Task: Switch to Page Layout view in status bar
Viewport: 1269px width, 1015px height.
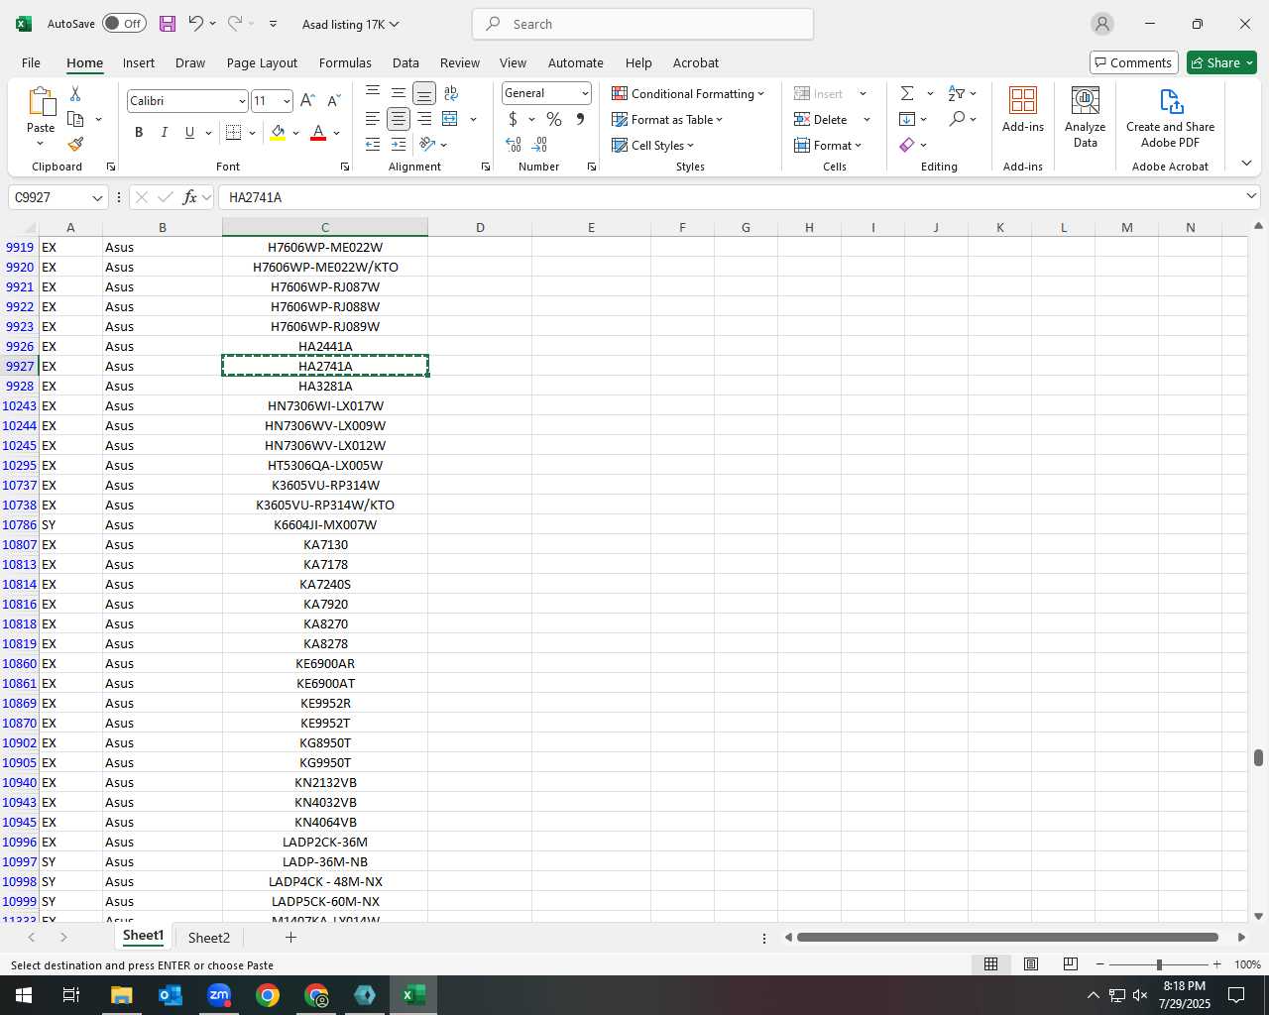Action: [1031, 964]
